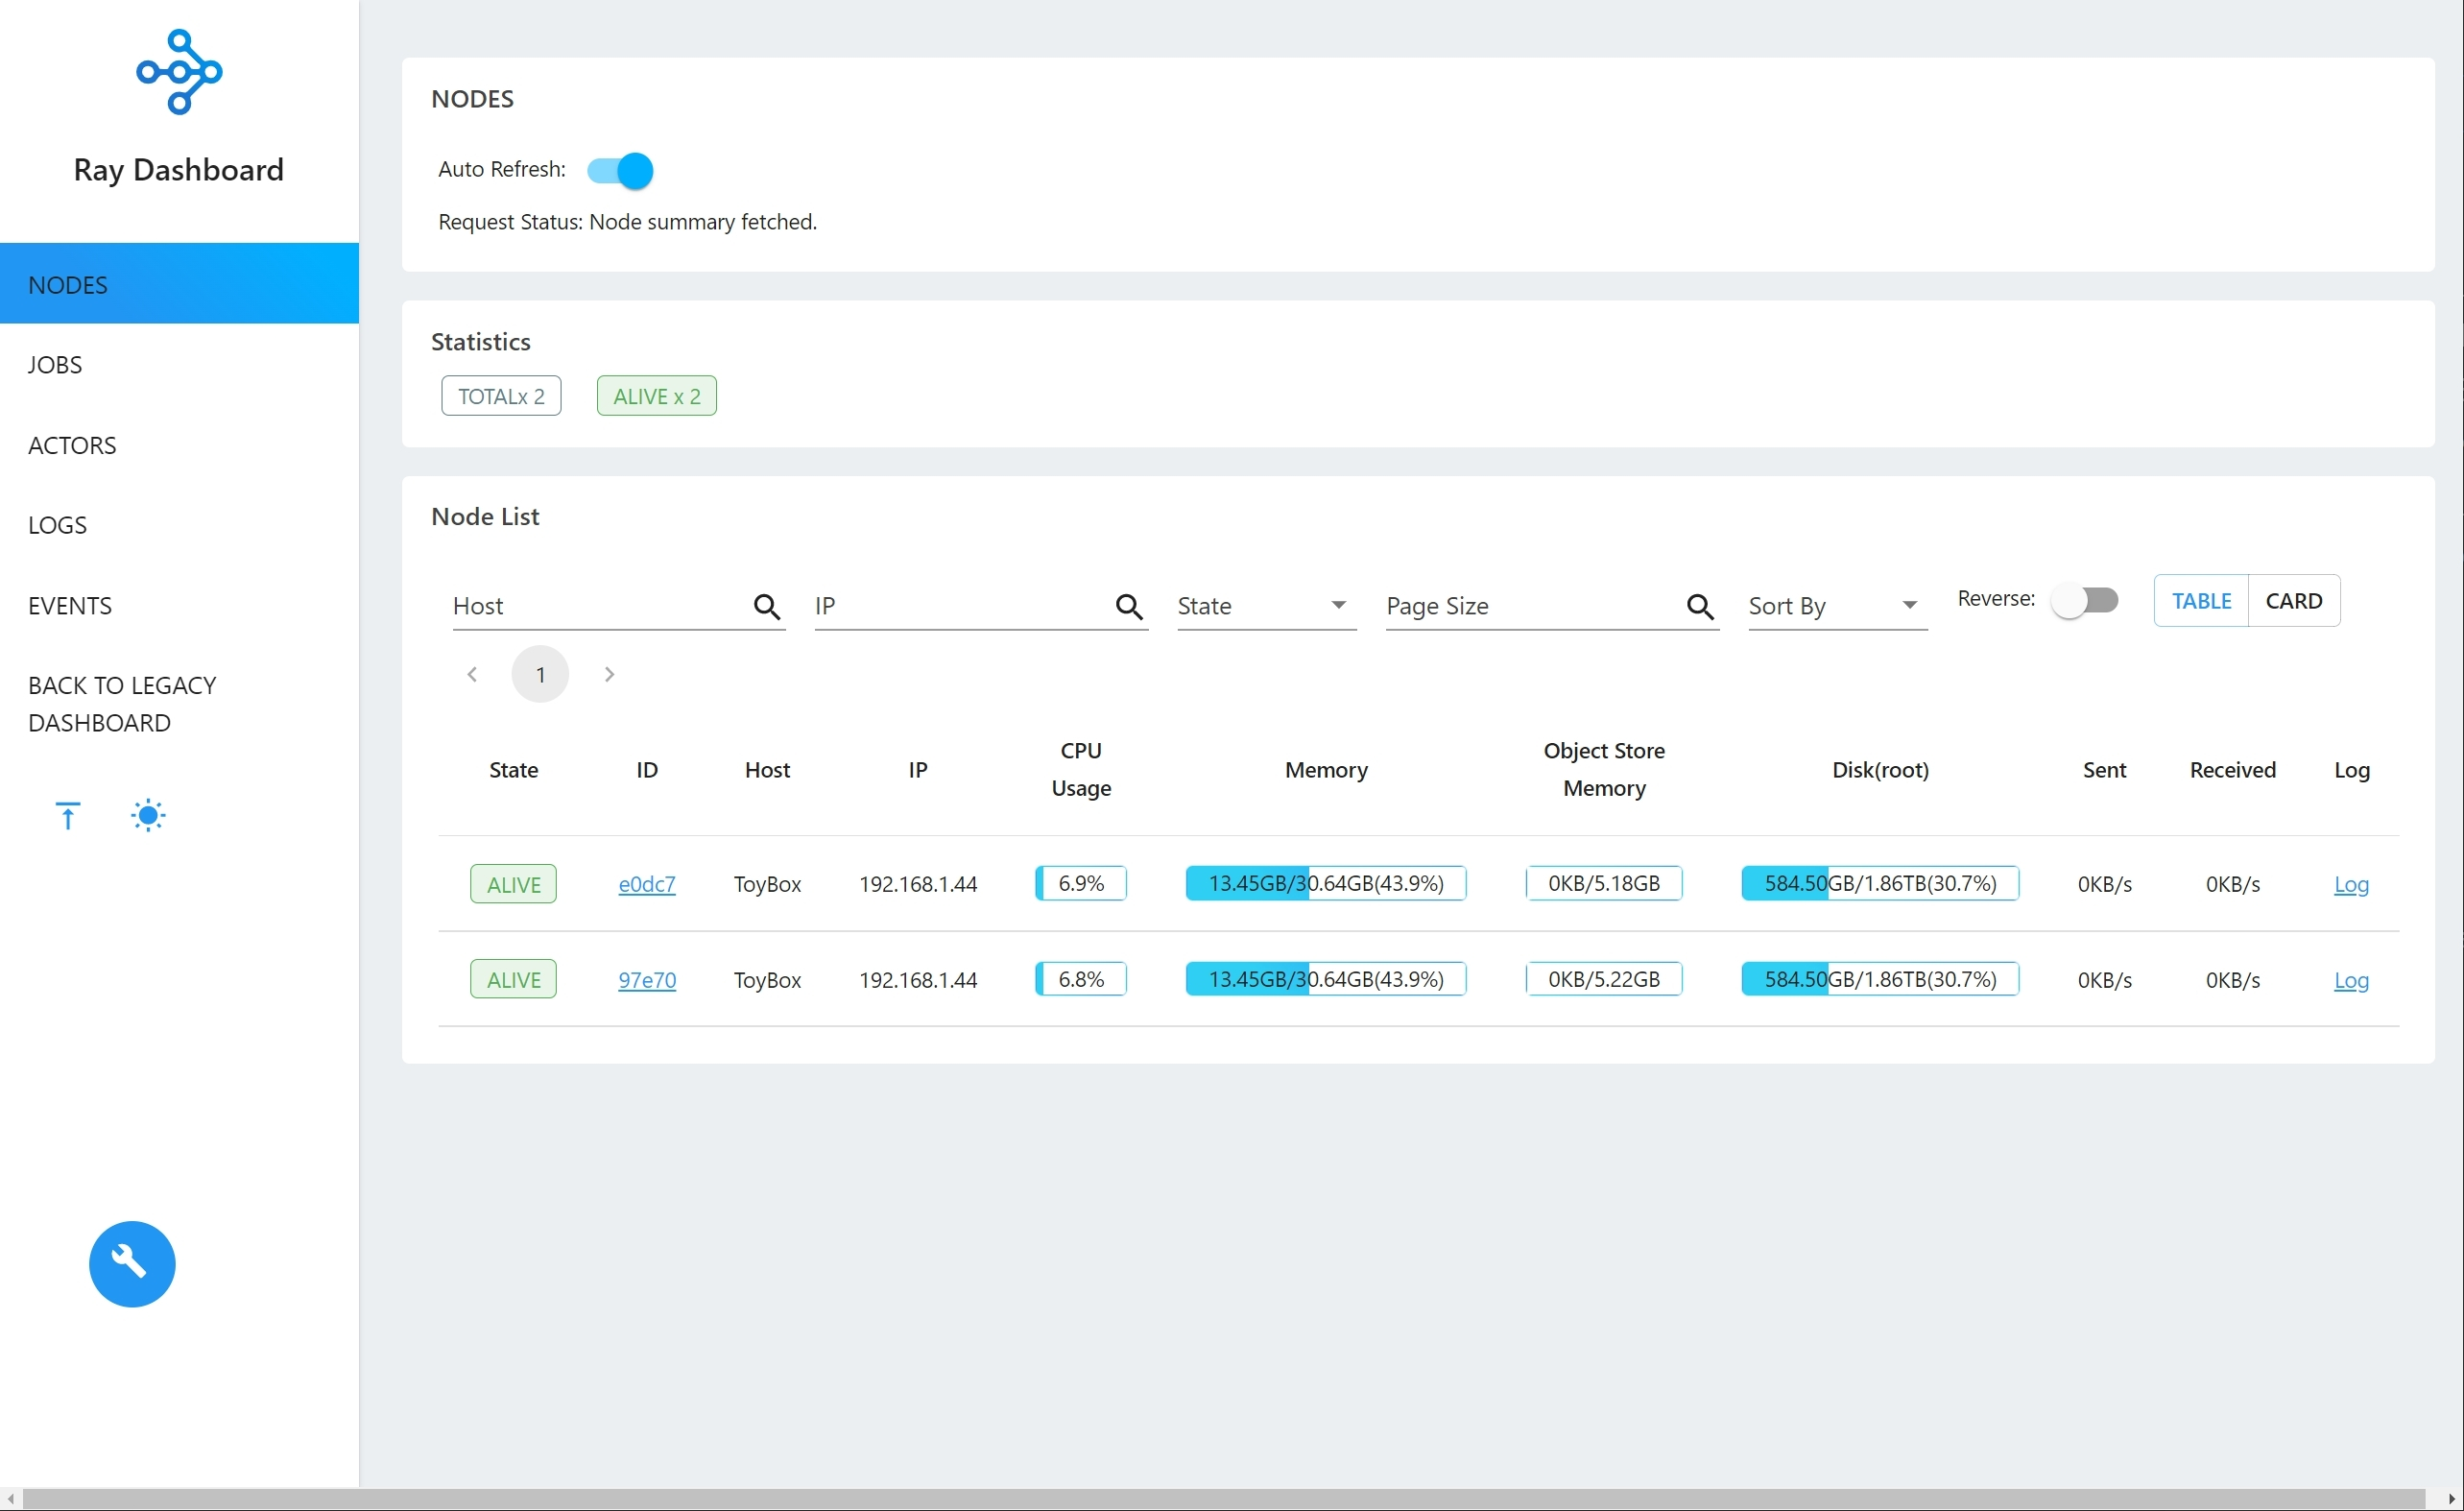
Task: Click the Page Size search icon
Action: tap(1699, 606)
